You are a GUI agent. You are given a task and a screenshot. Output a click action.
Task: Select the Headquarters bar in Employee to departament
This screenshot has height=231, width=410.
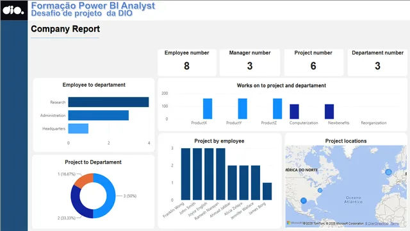coord(78,128)
